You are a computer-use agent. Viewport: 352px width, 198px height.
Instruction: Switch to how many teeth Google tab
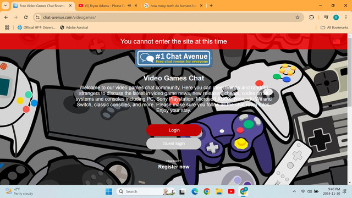pyautogui.click(x=173, y=5)
